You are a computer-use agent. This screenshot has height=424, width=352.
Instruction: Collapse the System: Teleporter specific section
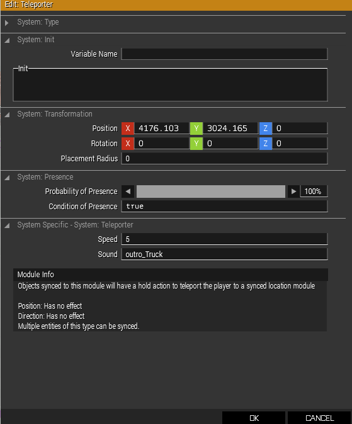point(7,226)
